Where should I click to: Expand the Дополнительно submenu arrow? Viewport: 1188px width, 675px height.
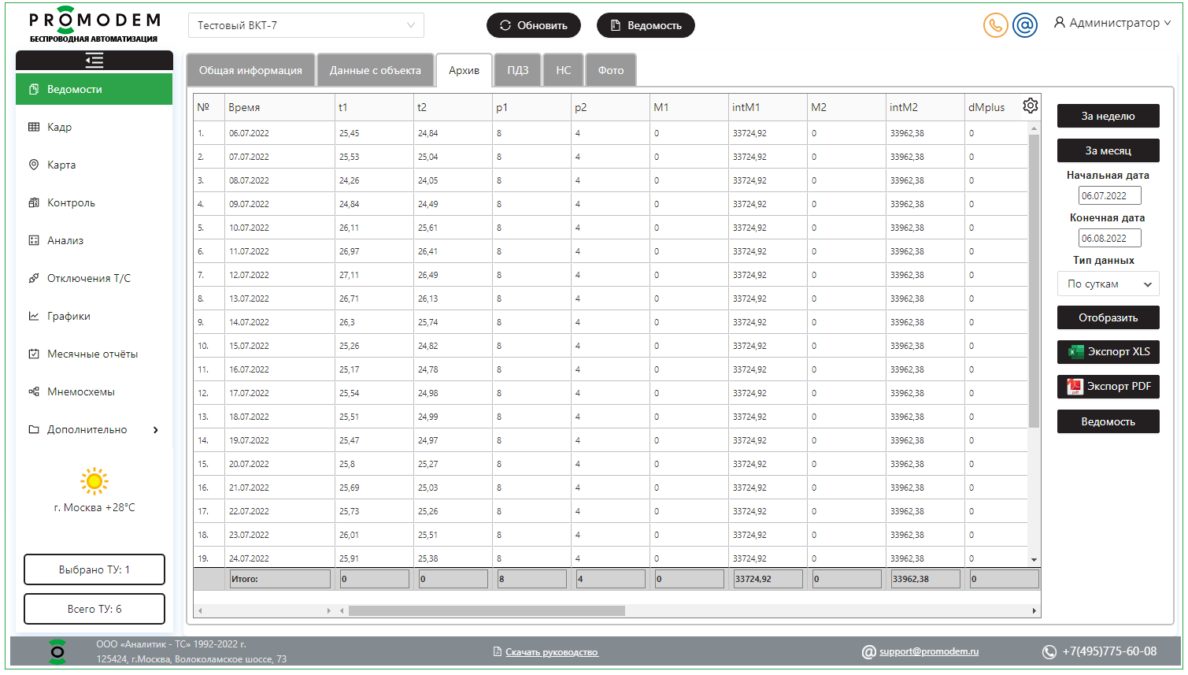(x=156, y=430)
